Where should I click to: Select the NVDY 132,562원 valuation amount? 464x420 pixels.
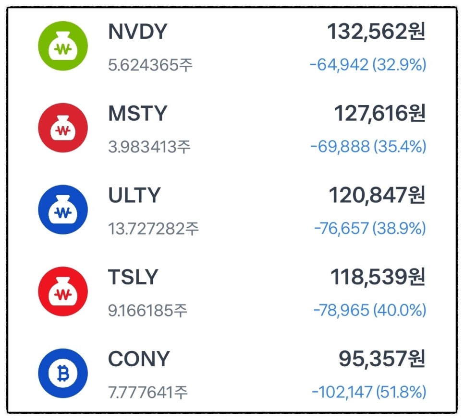(x=377, y=32)
